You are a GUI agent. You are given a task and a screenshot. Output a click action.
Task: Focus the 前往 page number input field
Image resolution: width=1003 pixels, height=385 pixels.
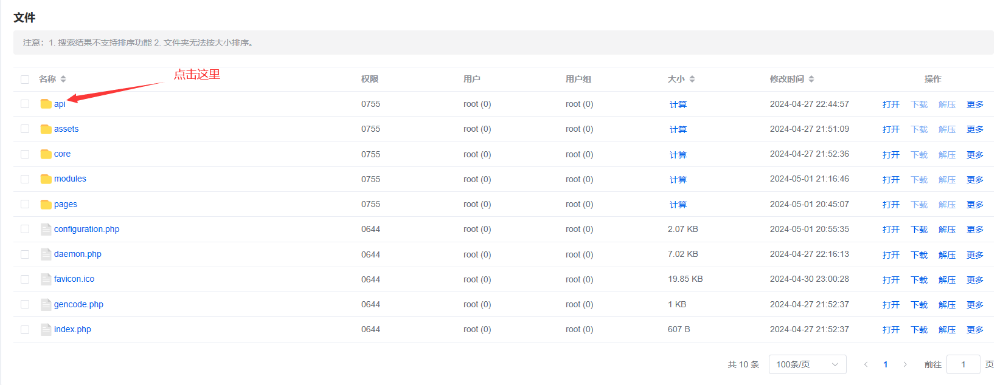click(x=963, y=364)
